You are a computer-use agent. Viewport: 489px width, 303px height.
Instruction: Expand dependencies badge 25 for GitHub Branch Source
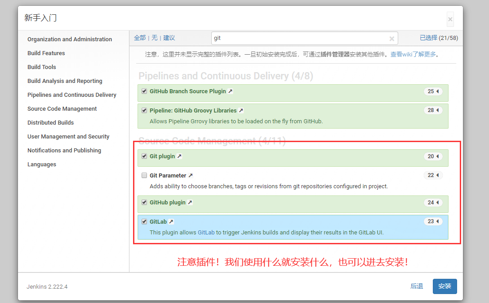(433, 91)
